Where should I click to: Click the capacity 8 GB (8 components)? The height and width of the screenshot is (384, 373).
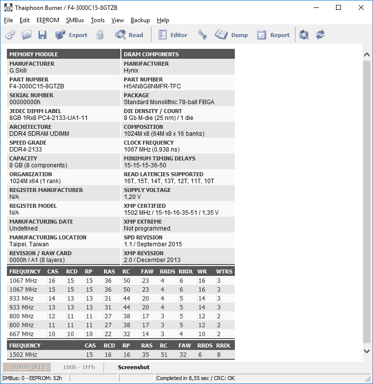[38, 165]
